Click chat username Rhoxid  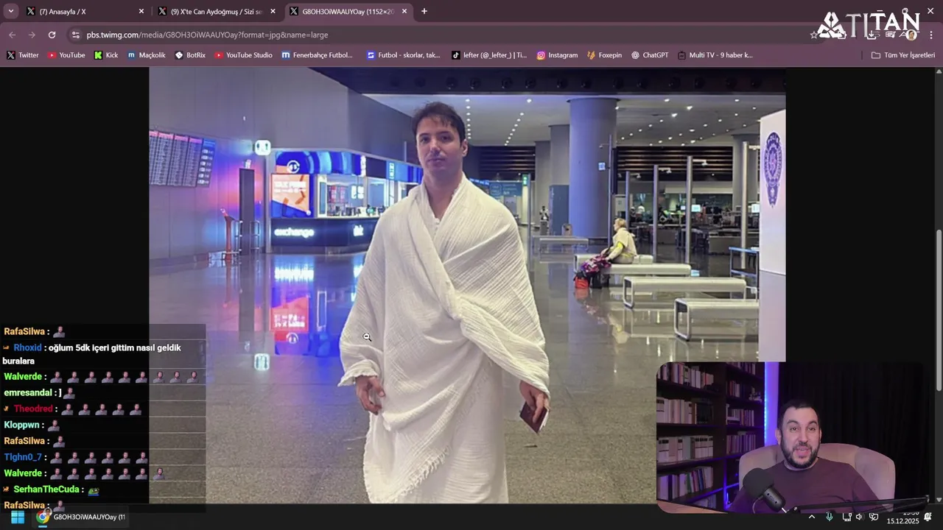tap(27, 347)
